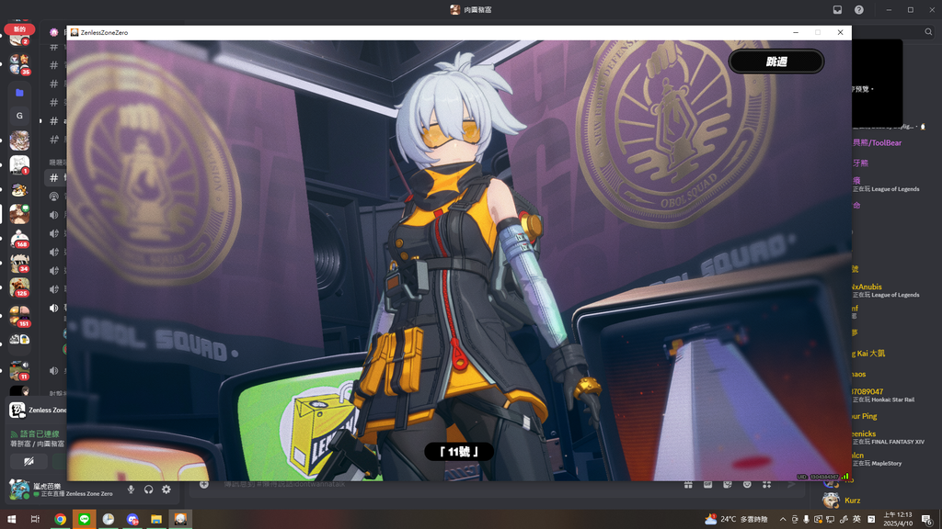
Task: Toggle the camera button in the voice panel
Action: point(29,461)
